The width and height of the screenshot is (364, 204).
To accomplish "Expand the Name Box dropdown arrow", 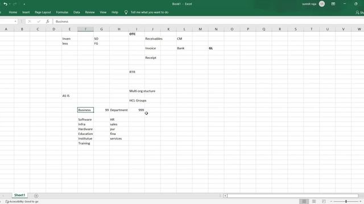I will (15, 22).
